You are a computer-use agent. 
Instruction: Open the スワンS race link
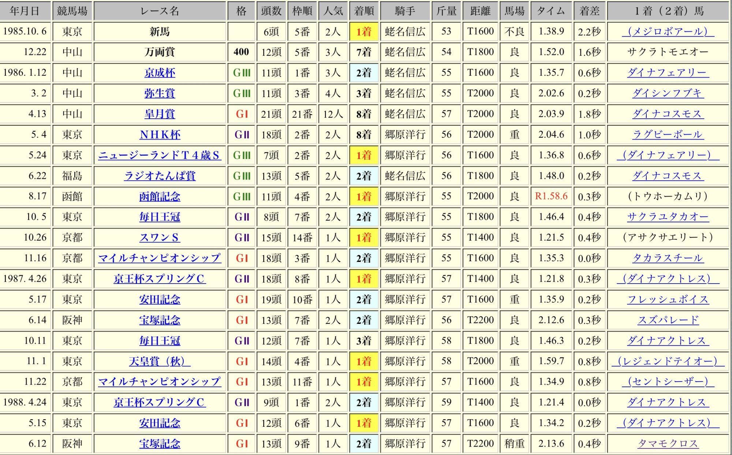(x=160, y=238)
